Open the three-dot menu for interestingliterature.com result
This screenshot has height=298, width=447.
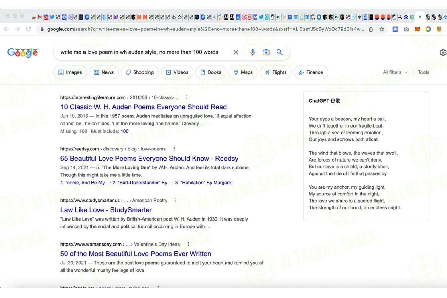pos(187,97)
